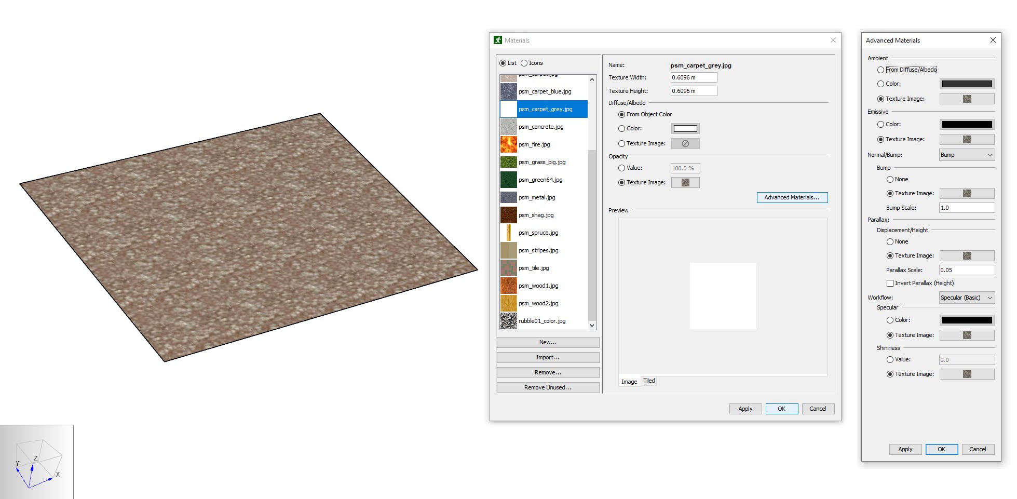The image size is (1017, 499).
Task: Click the psm_tile.jpg material thumbnail
Action: click(508, 268)
